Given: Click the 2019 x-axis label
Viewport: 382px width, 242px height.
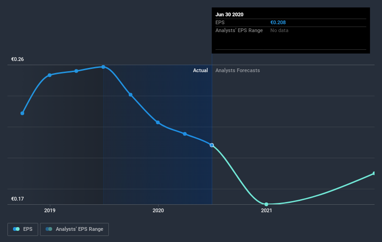Looking at the screenshot, I should tap(50, 210).
